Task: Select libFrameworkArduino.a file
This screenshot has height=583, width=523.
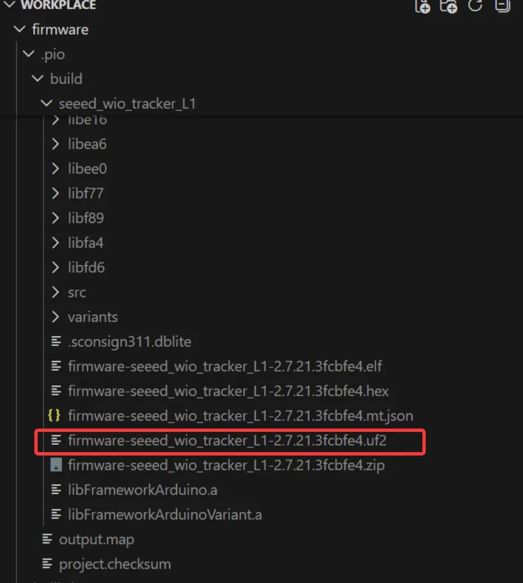Action: point(142,490)
